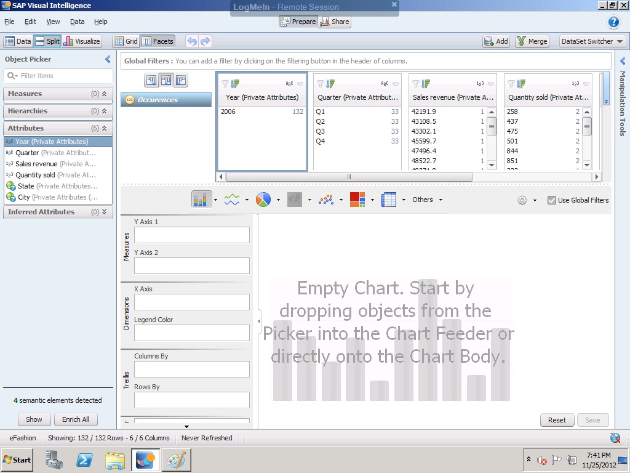Click the filter icon on Sales revenue column
Screen dimensions: 630x473
tap(416, 84)
